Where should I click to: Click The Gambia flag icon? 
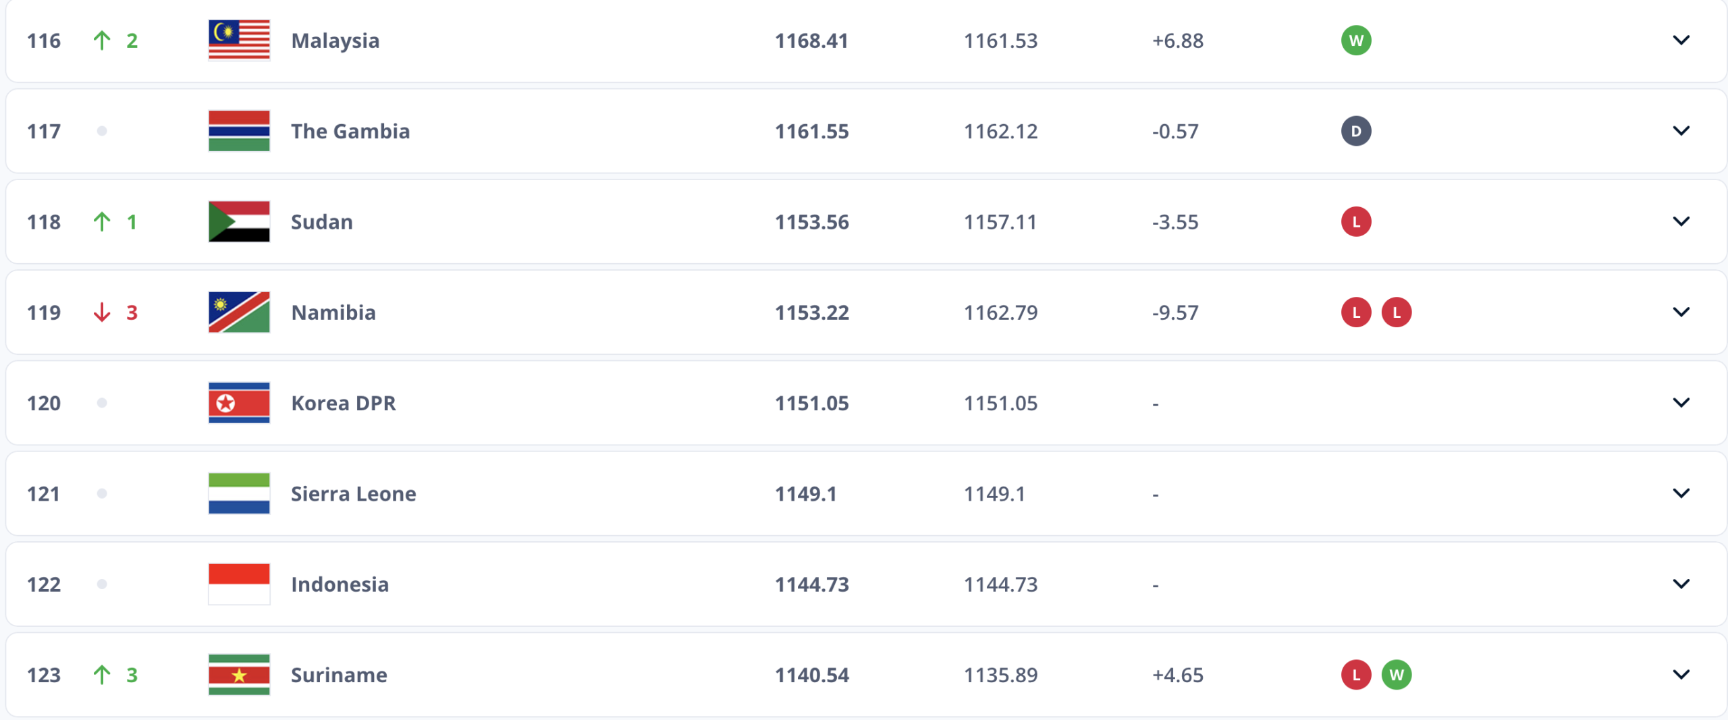tap(239, 131)
